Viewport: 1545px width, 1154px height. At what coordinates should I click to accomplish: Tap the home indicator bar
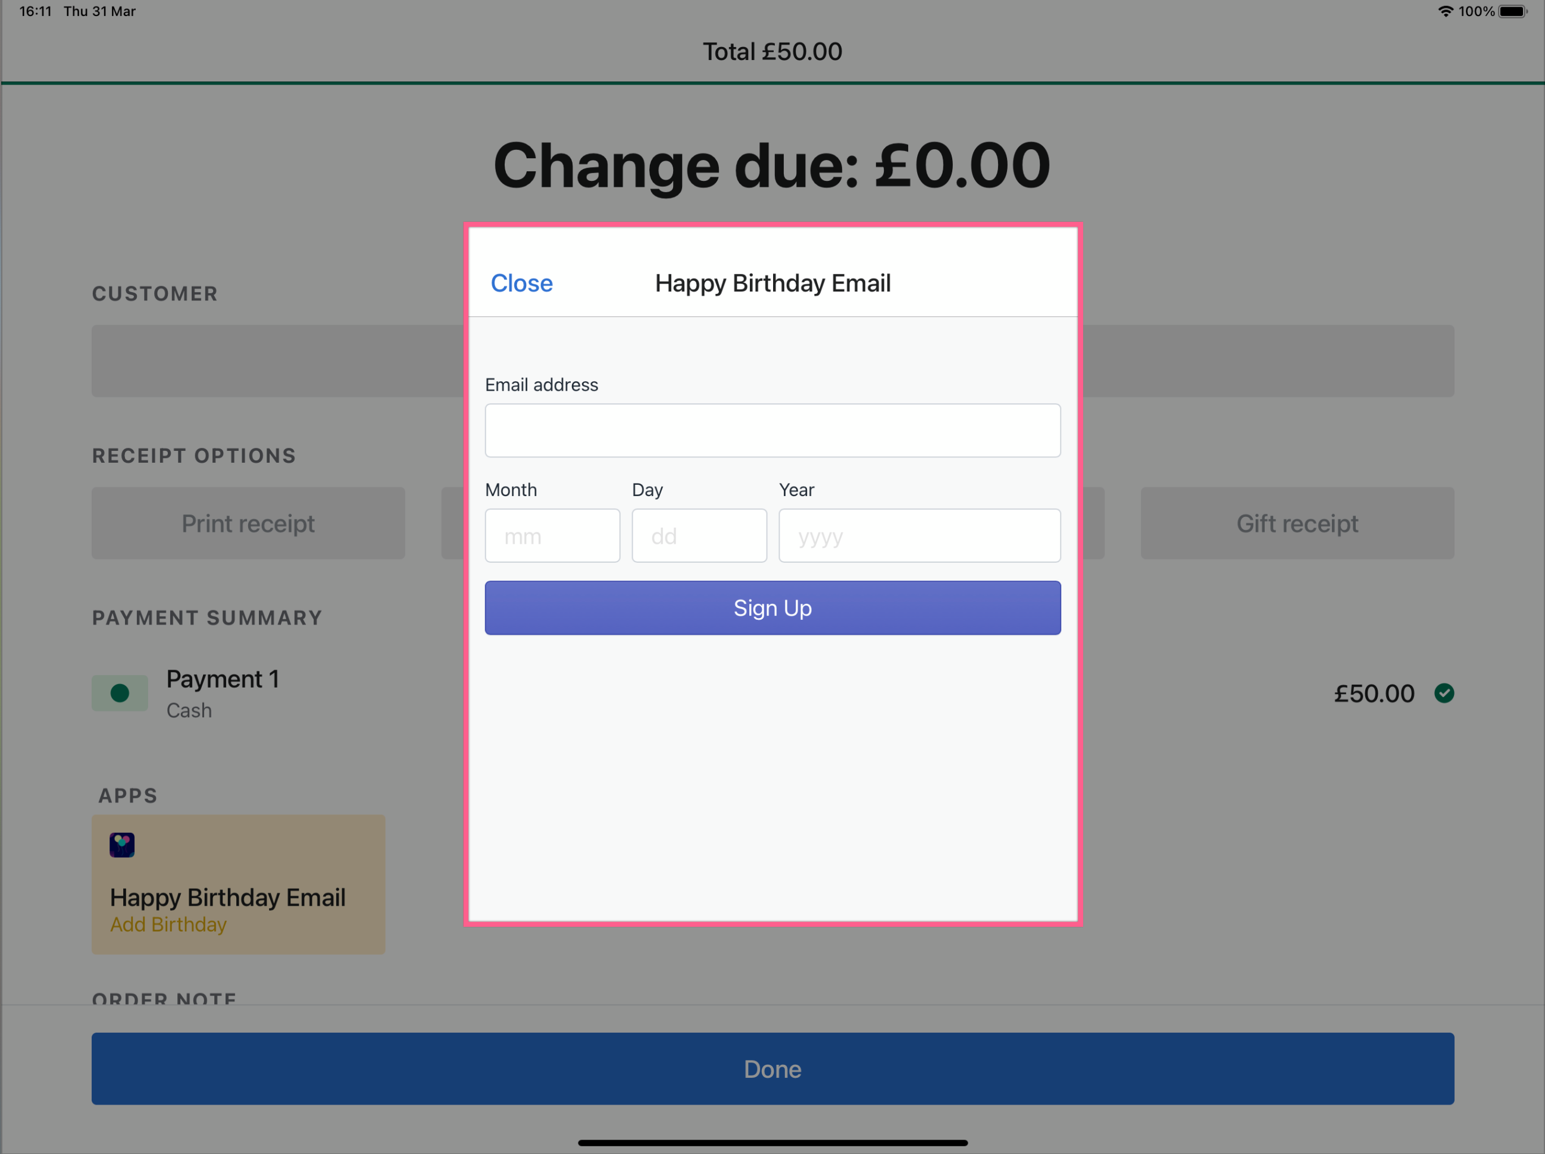772,1143
